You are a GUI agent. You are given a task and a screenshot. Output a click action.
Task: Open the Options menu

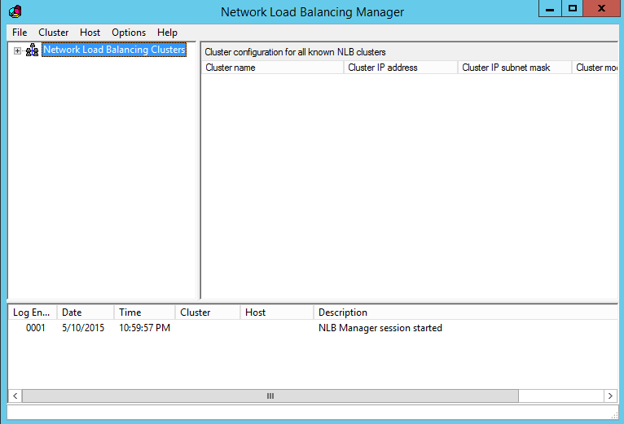click(129, 33)
